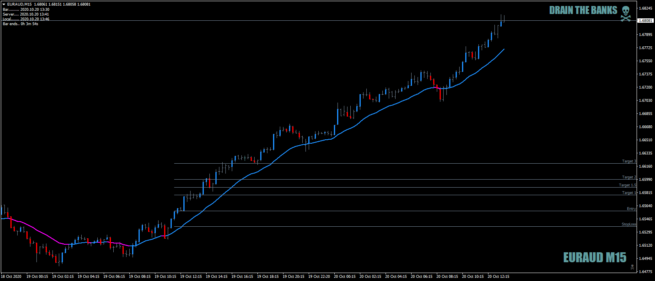Click the '19 Oct 22:20' time axis label

click(319, 277)
